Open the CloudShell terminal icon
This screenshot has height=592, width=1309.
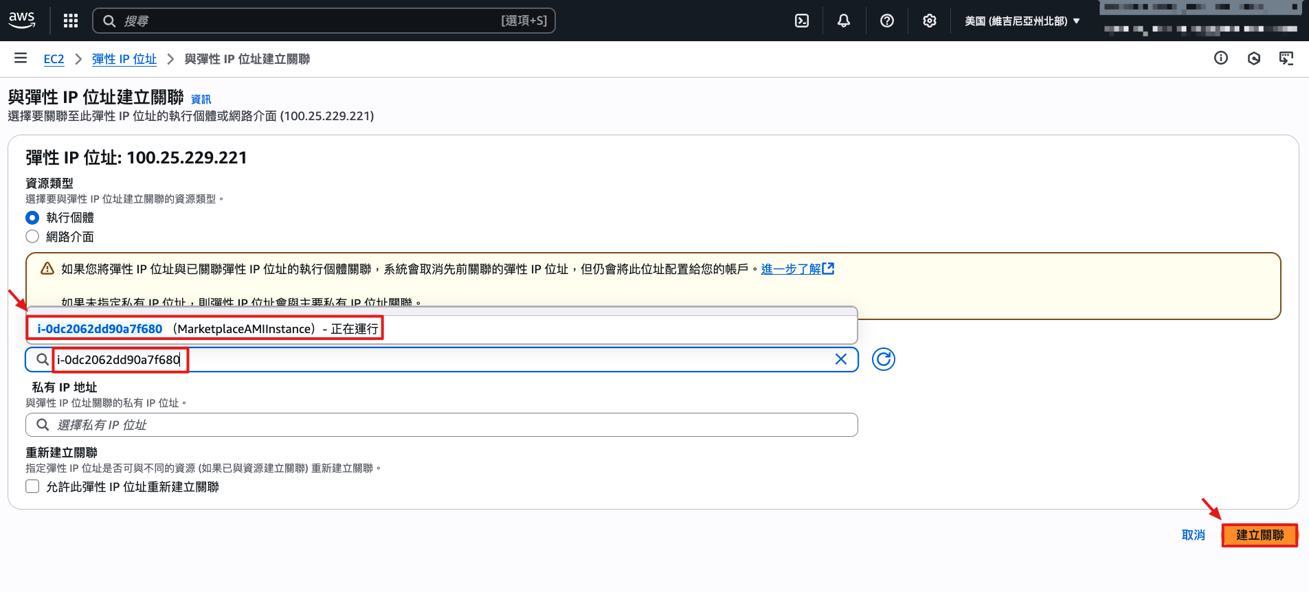[x=801, y=21]
